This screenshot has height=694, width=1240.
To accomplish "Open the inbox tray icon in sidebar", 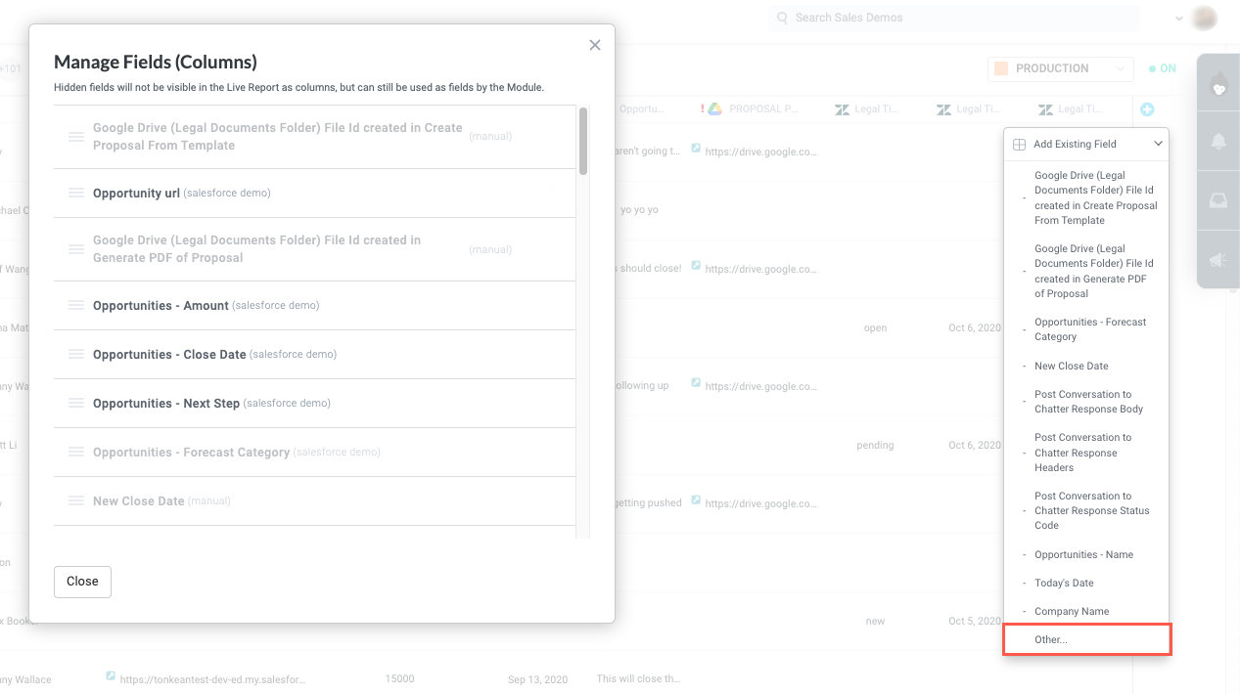I will pos(1217,200).
